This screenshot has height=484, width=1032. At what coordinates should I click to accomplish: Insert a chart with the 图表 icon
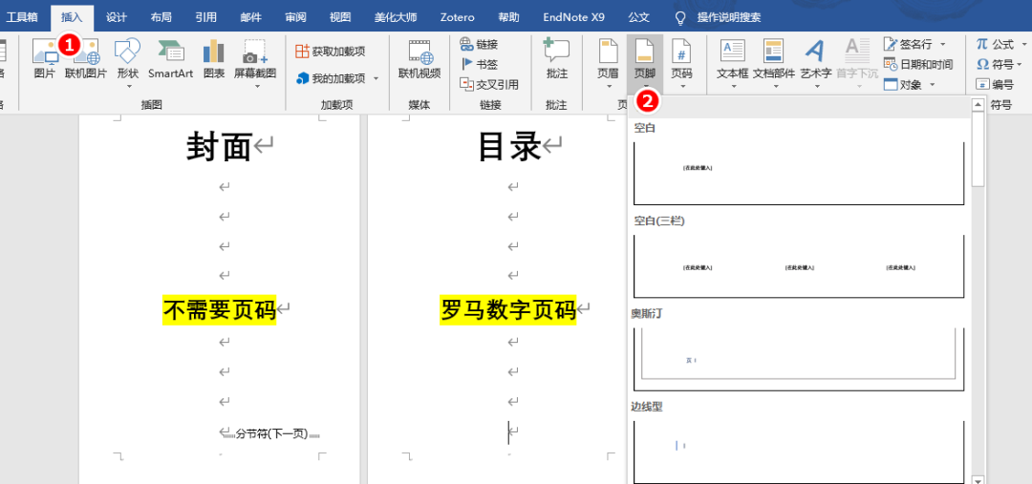point(213,59)
